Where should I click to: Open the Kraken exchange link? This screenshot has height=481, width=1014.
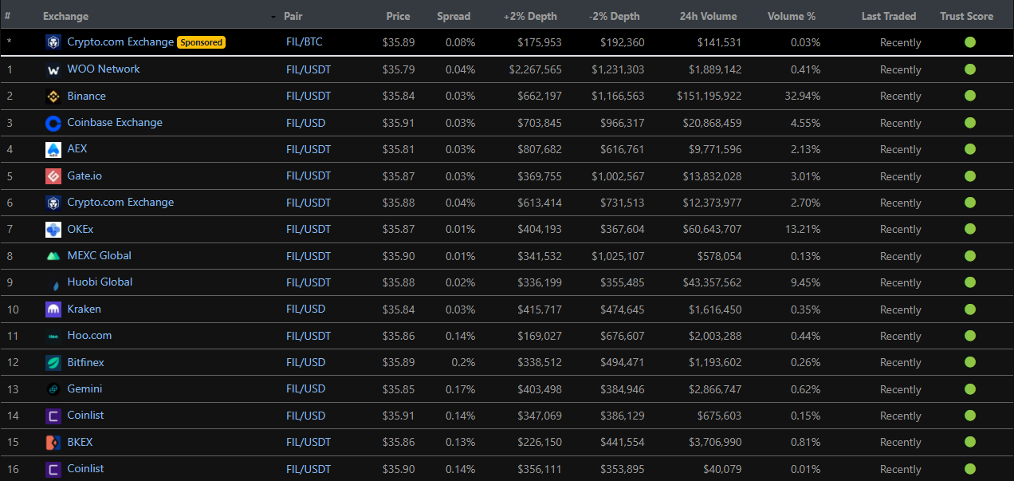pos(84,309)
